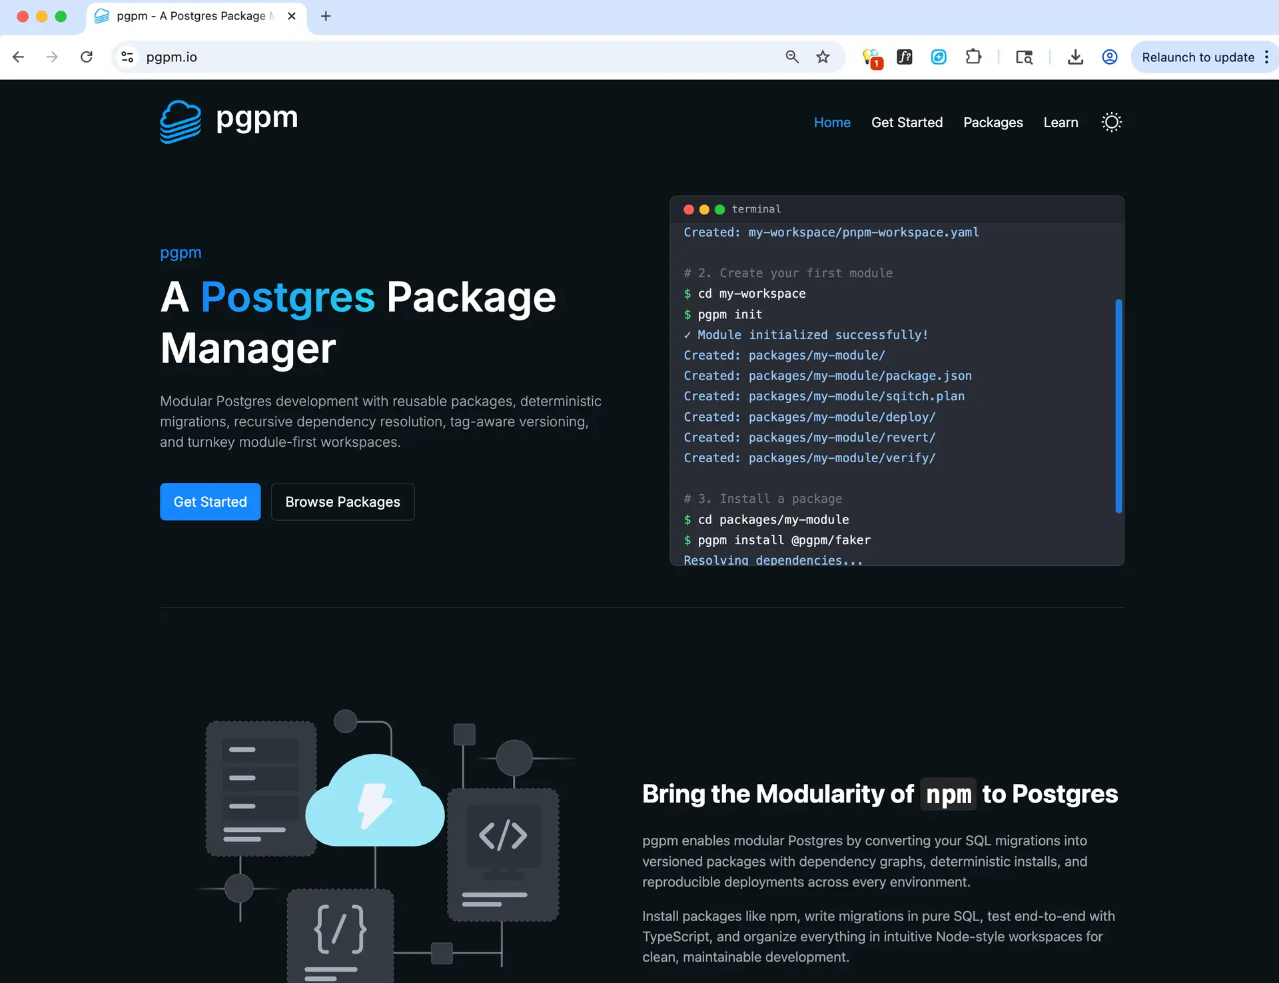Open the Chrome profile avatar icon

tap(1110, 57)
